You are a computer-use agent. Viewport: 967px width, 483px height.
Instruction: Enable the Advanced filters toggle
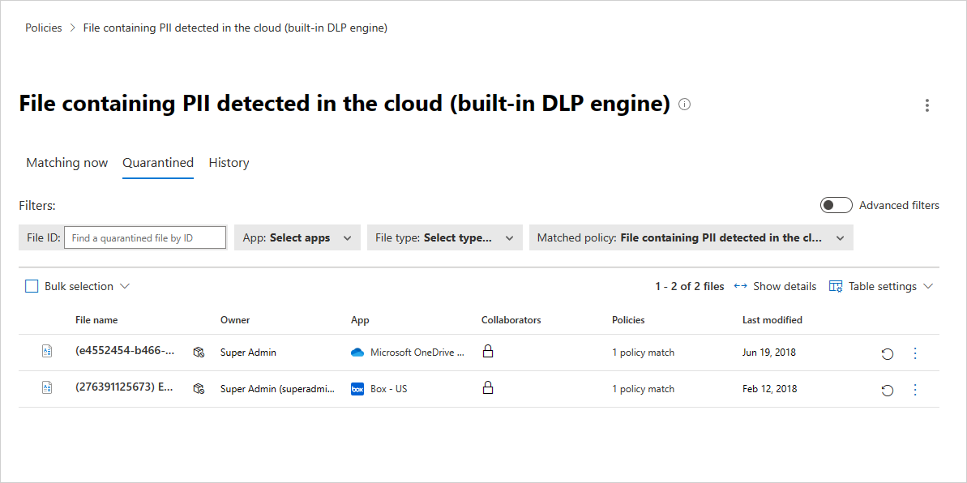(836, 205)
